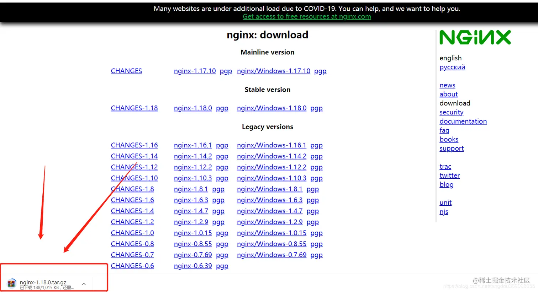Open pgp for nginx/Windows-1.17.10

click(x=320, y=71)
